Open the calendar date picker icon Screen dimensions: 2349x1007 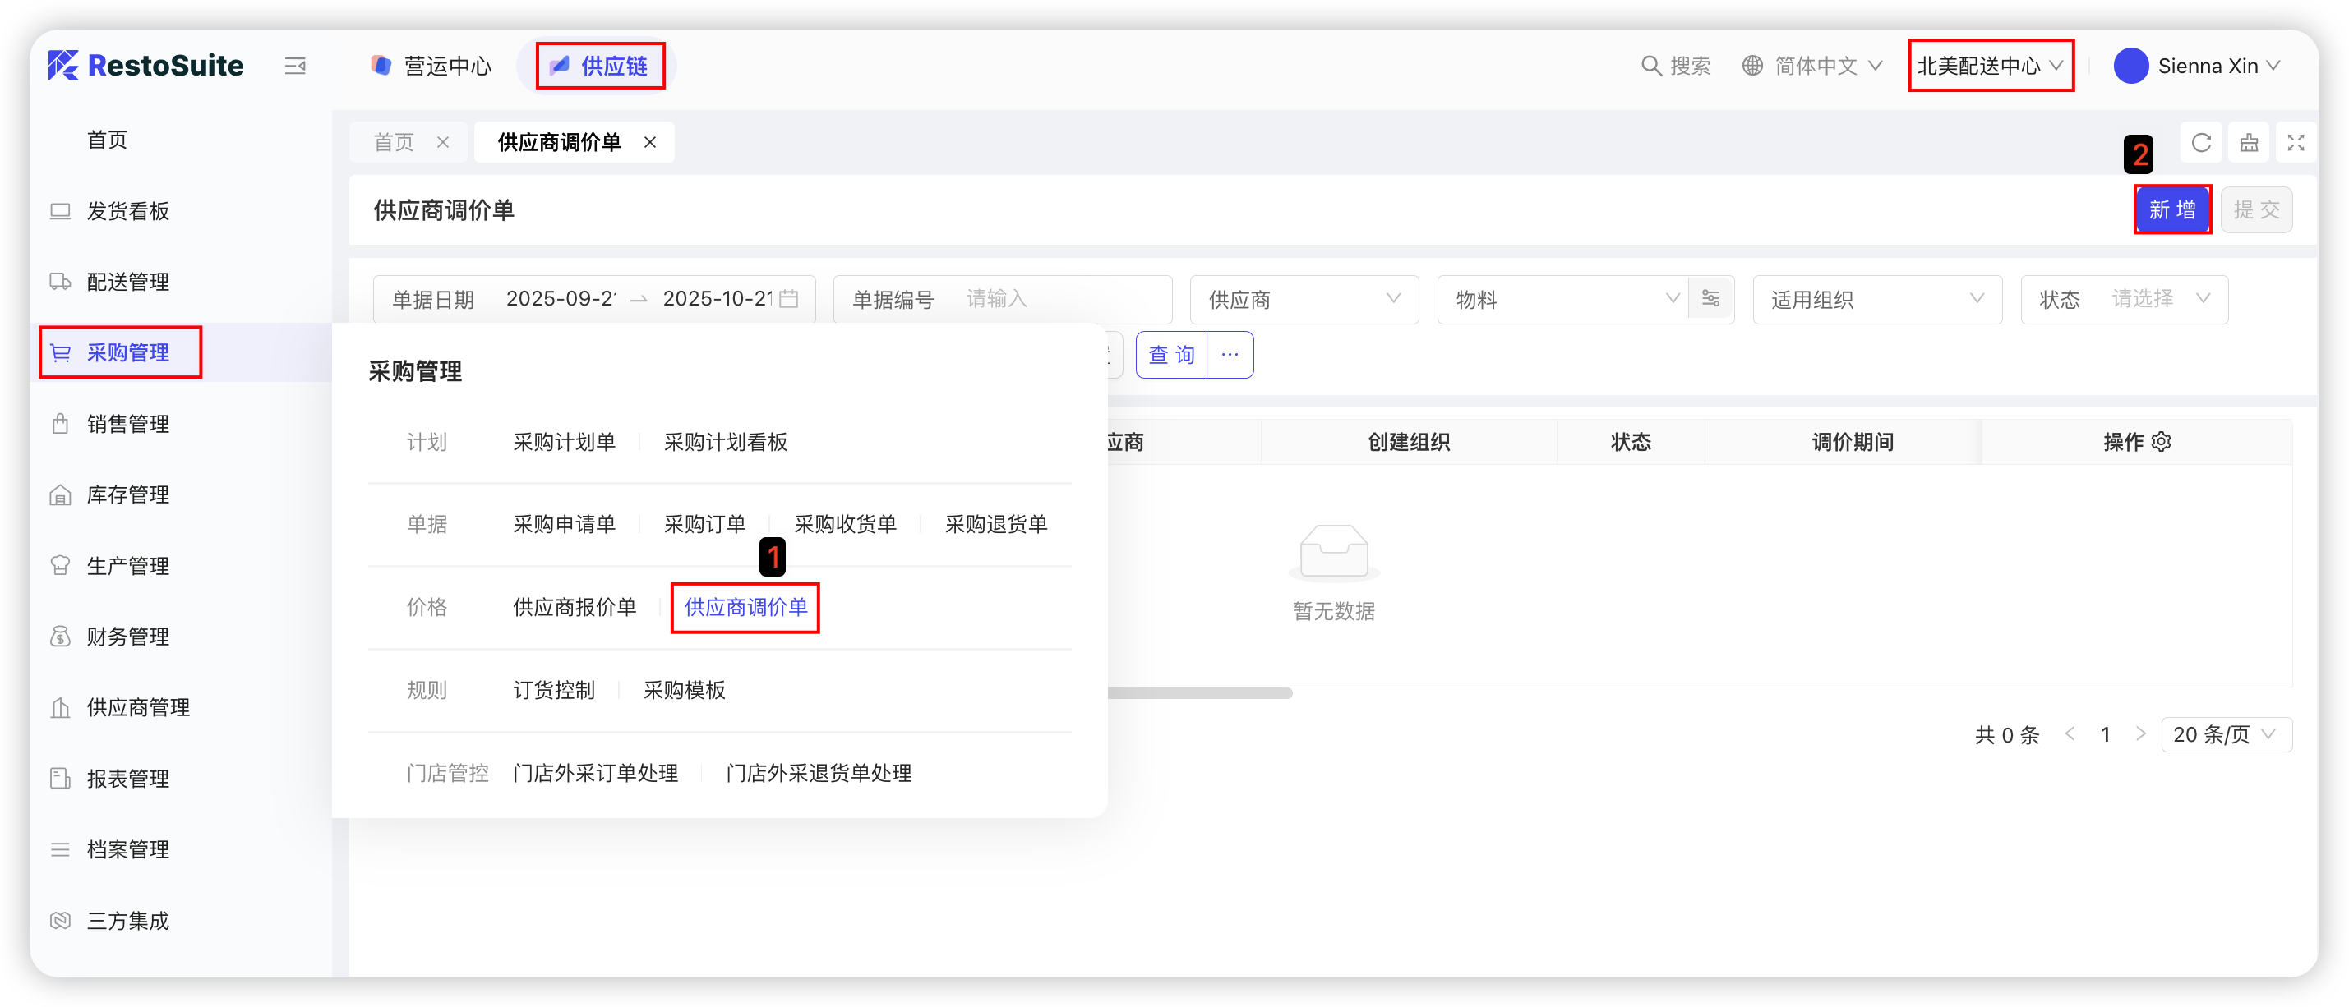tap(790, 299)
